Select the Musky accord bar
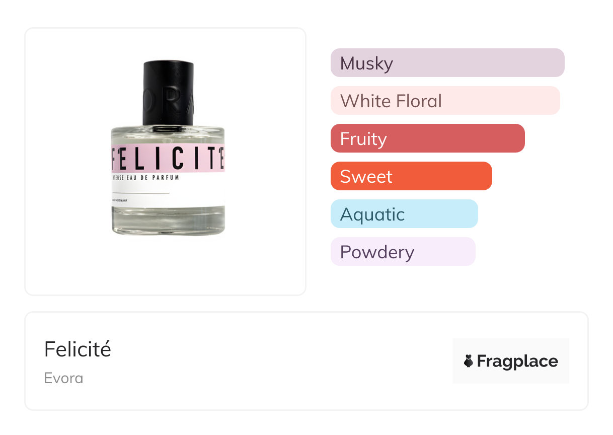The image size is (613, 435). point(447,63)
